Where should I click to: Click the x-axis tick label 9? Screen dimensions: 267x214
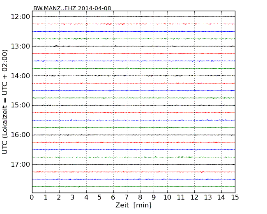pyautogui.click(x=154, y=198)
